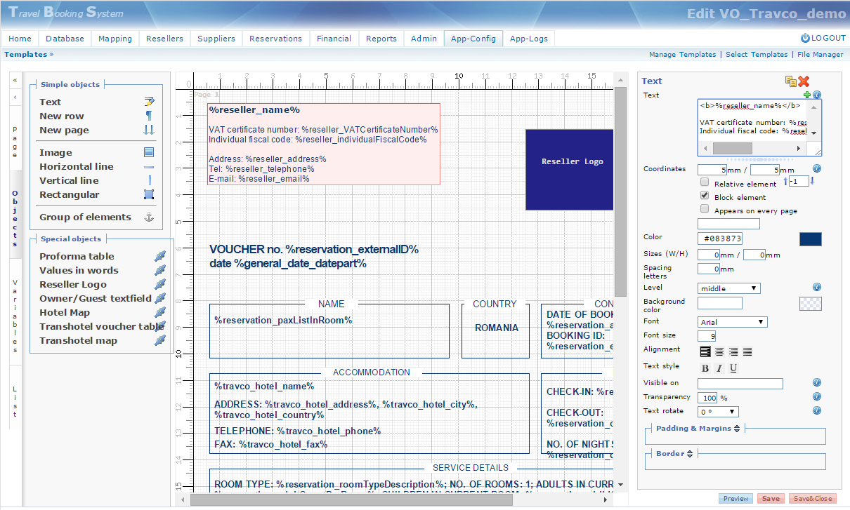Click the Preview button
This screenshot has height=510, width=850.
pyautogui.click(x=735, y=499)
